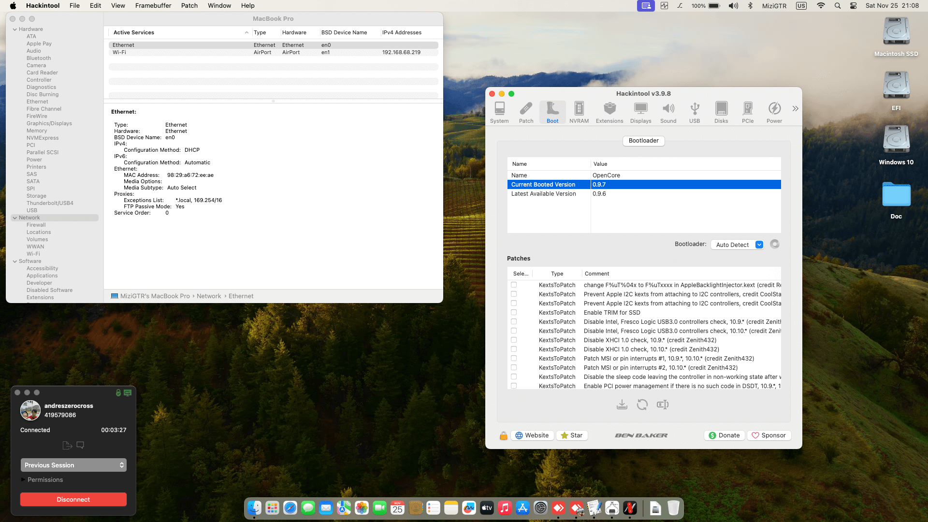This screenshot has width=928, height=522.
Task: Click the rename icon below the Patches list
Action: (663, 405)
